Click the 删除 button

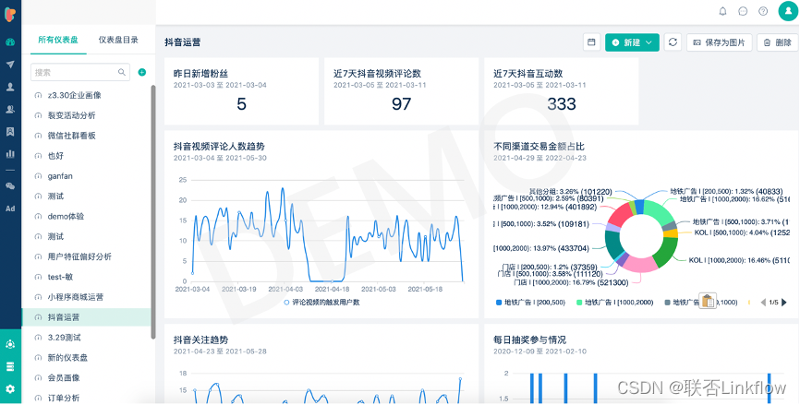[777, 42]
